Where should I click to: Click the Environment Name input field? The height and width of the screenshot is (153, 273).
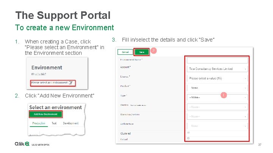click(217, 60)
